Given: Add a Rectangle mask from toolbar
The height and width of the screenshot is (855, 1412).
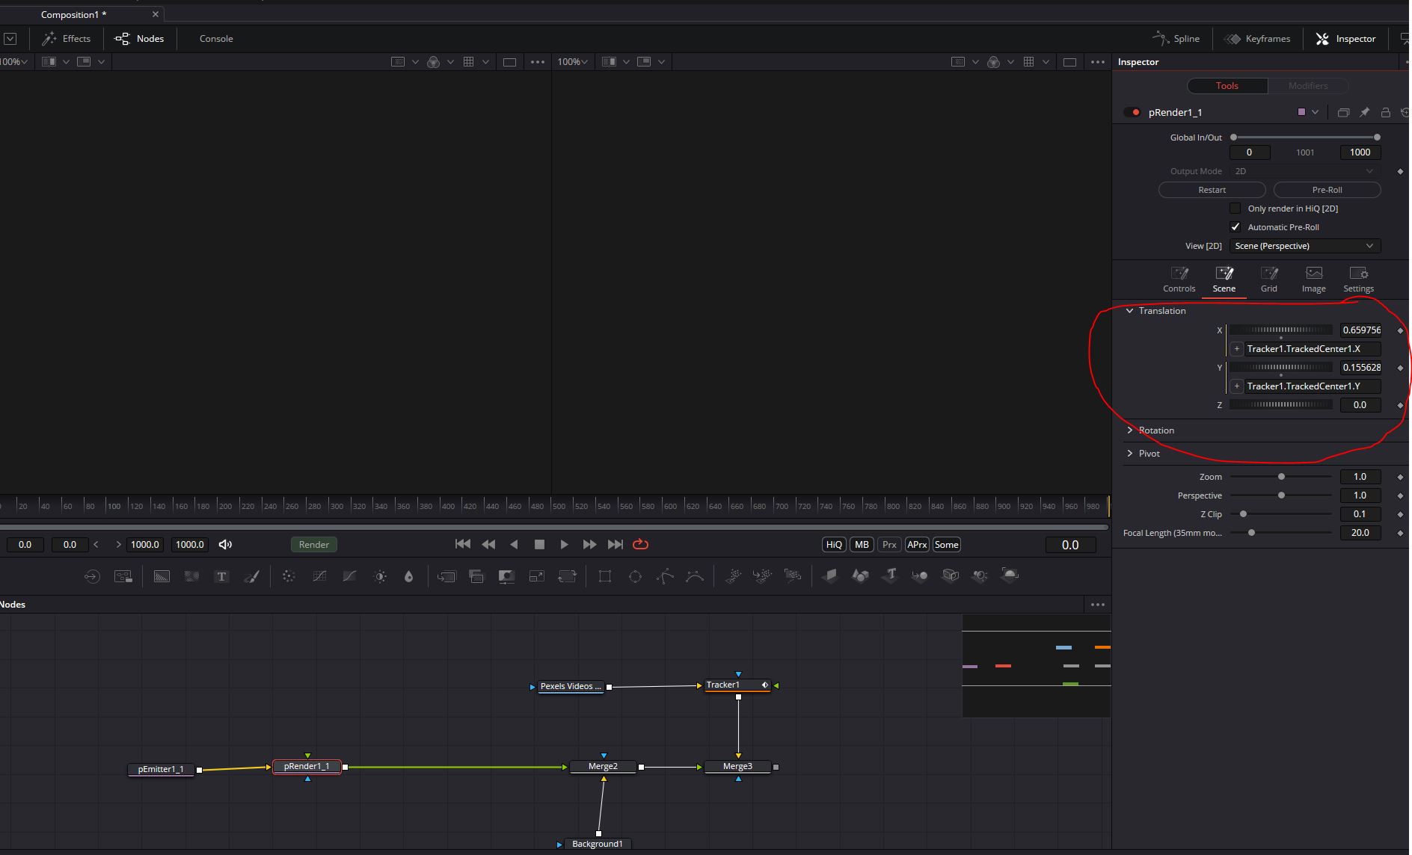Looking at the screenshot, I should (605, 576).
